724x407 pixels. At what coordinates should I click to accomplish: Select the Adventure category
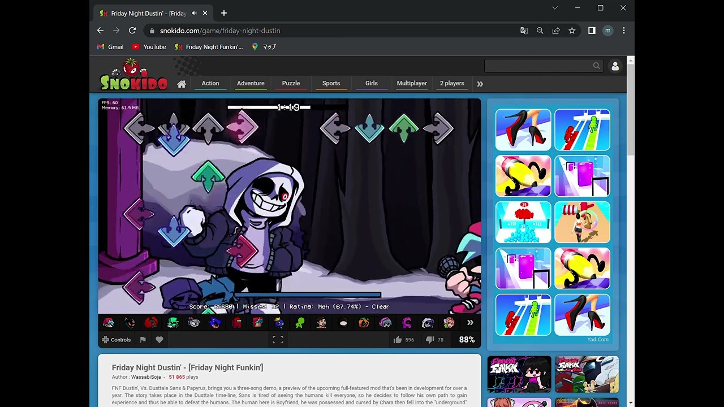(251, 84)
